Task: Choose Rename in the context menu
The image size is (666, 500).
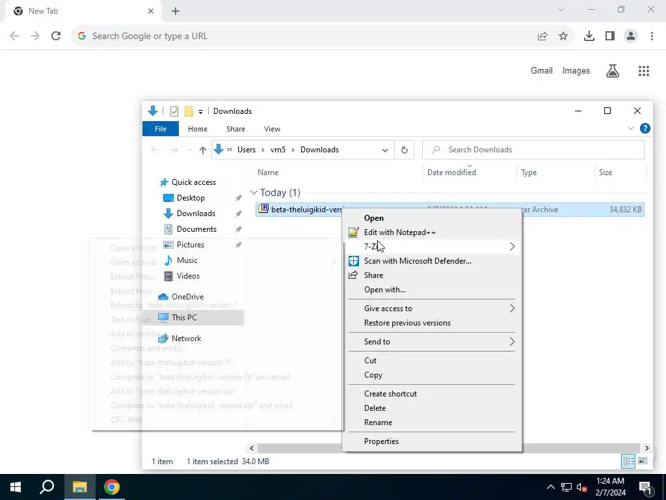Action: [x=432, y=422]
